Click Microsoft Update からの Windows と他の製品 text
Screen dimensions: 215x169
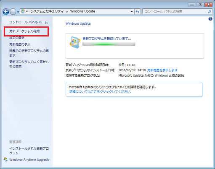151,75
